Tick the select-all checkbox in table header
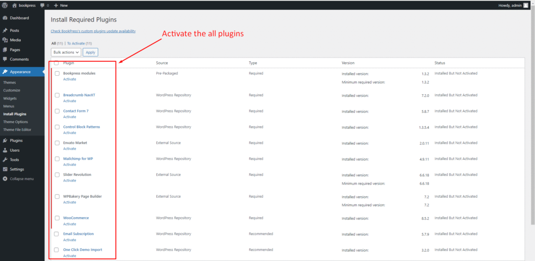This screenshot has height=261, width=535. 56,63
